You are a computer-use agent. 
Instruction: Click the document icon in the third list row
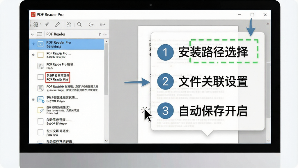(x=40, y=66)
